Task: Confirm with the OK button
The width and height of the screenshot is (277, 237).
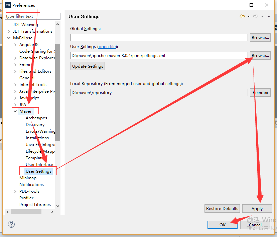Action: pos(223,225)
